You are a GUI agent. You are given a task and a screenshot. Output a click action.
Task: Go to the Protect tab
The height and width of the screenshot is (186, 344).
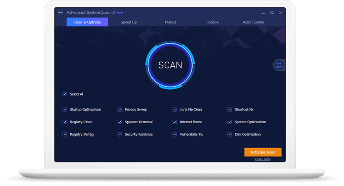click(171, 22)
